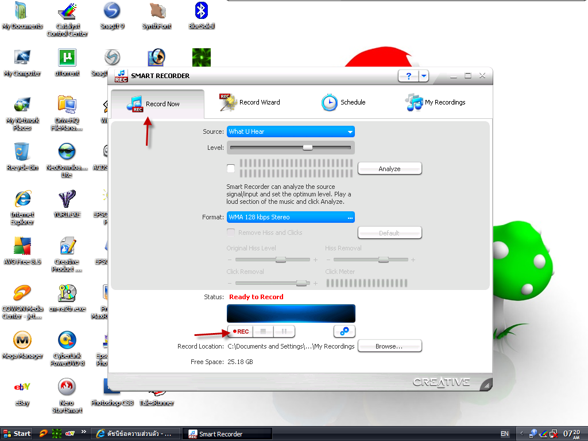Open AVG Free 8.5 icon
588x441 pixels.
(x=22, y=251)
